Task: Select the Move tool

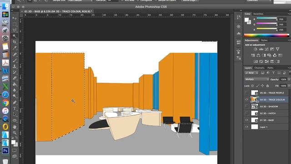Action: [x=15, y=18]
